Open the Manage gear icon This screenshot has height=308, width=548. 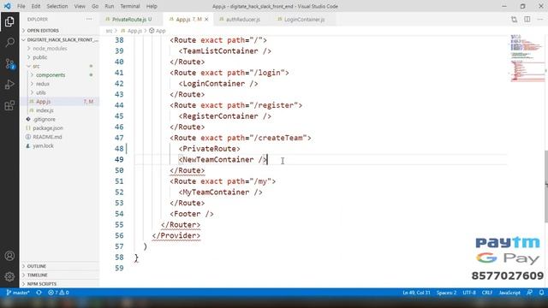(x=9, y=276)
